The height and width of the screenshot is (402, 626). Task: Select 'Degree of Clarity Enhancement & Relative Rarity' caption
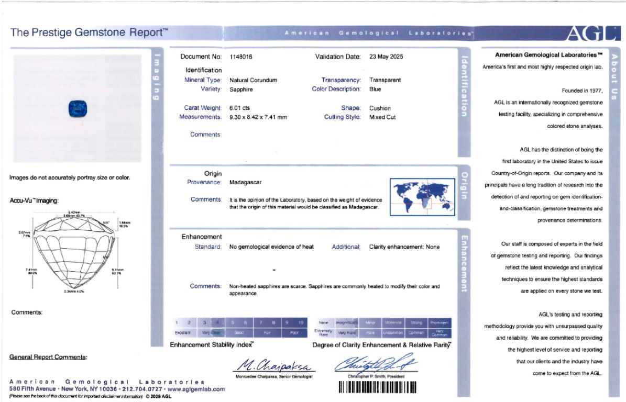pos(382,345)
